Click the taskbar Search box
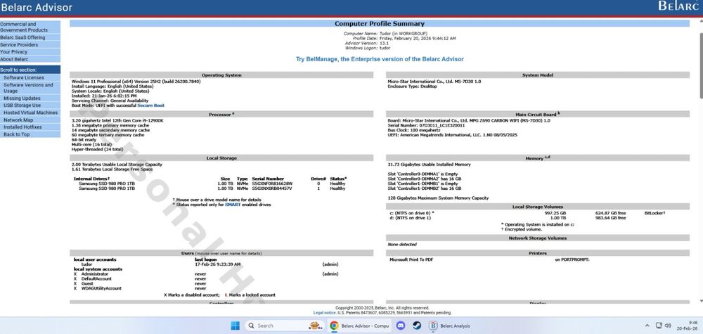This screenshot has width=703, height=334. click(x=285, y=326)
